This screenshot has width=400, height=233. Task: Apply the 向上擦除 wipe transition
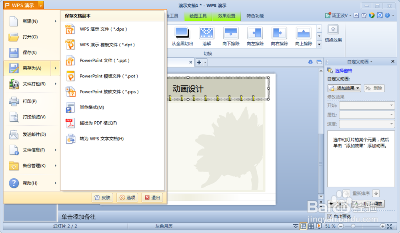click(x=304, y=36)
